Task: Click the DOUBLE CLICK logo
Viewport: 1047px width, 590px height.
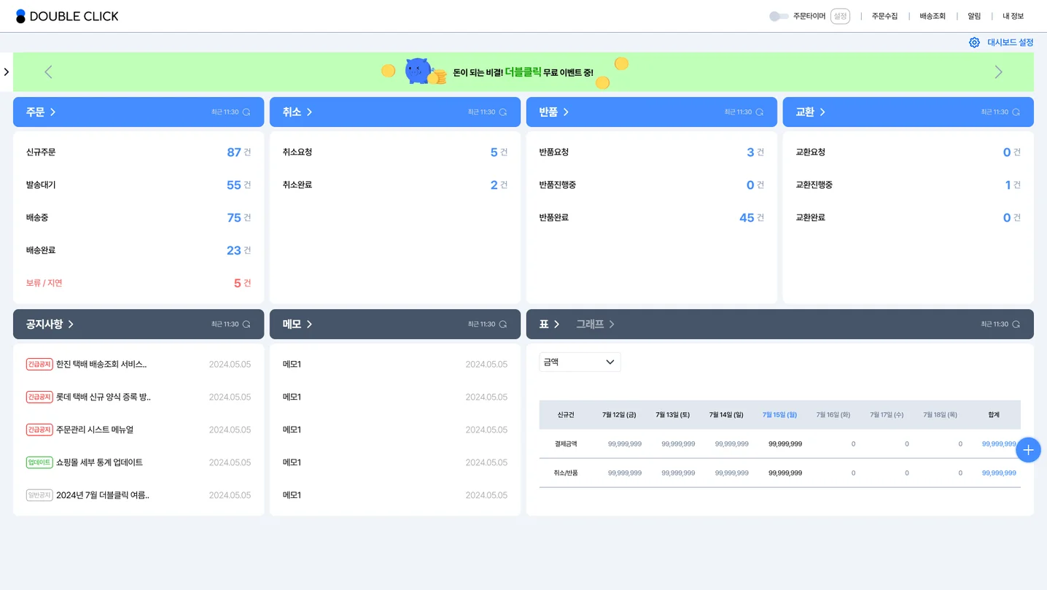Action: pos(67,16)
